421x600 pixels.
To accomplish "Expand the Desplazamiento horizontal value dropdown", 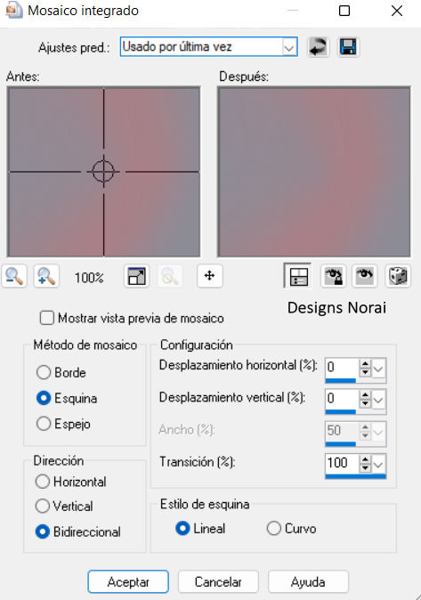I will pos(378,369).
